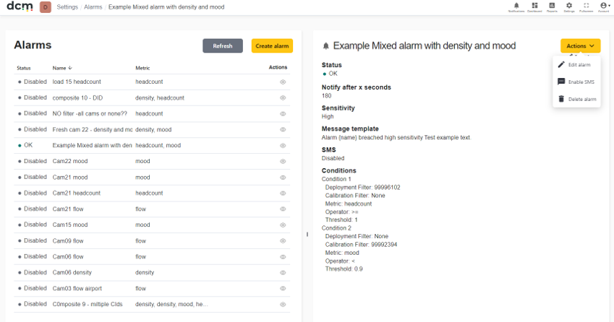Click the bell icon beside alarm title
Screen dimensions: 614x322
point(325,46)
